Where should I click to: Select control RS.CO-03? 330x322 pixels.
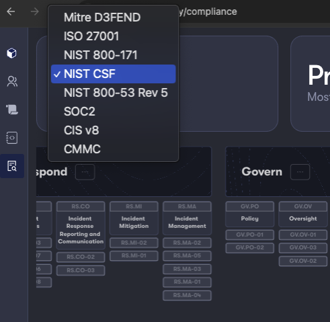click(x=81, y=270)
